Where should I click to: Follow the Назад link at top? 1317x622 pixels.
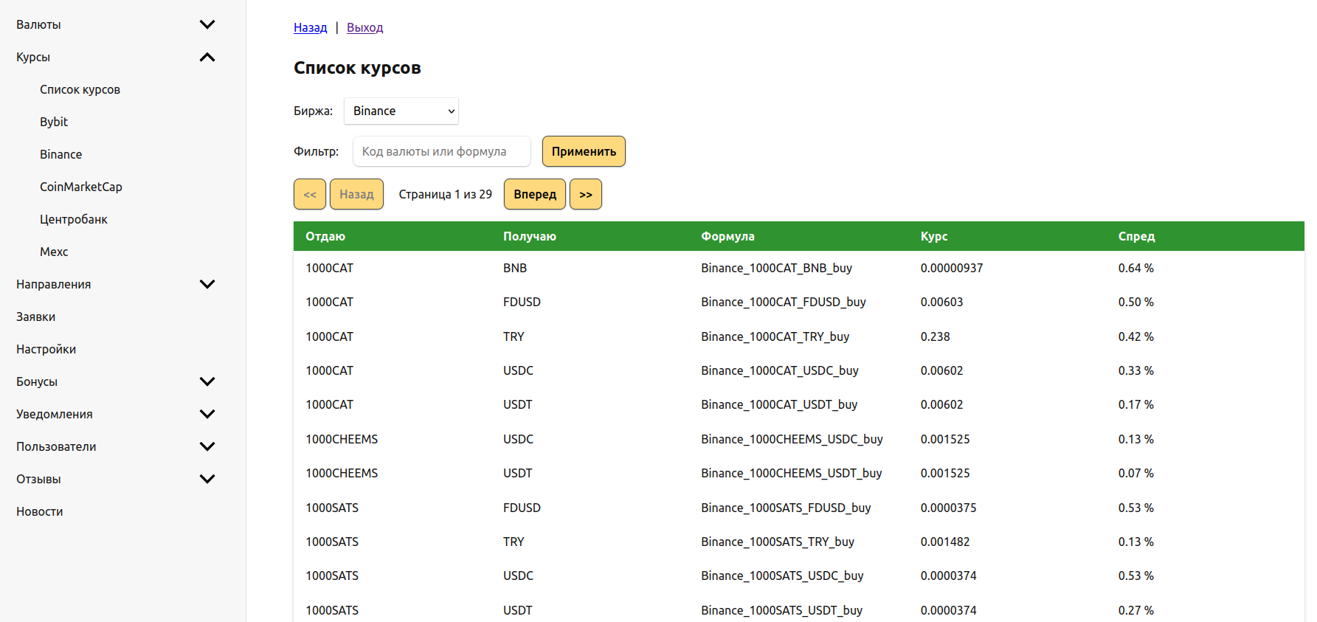[x=310, y=27]
